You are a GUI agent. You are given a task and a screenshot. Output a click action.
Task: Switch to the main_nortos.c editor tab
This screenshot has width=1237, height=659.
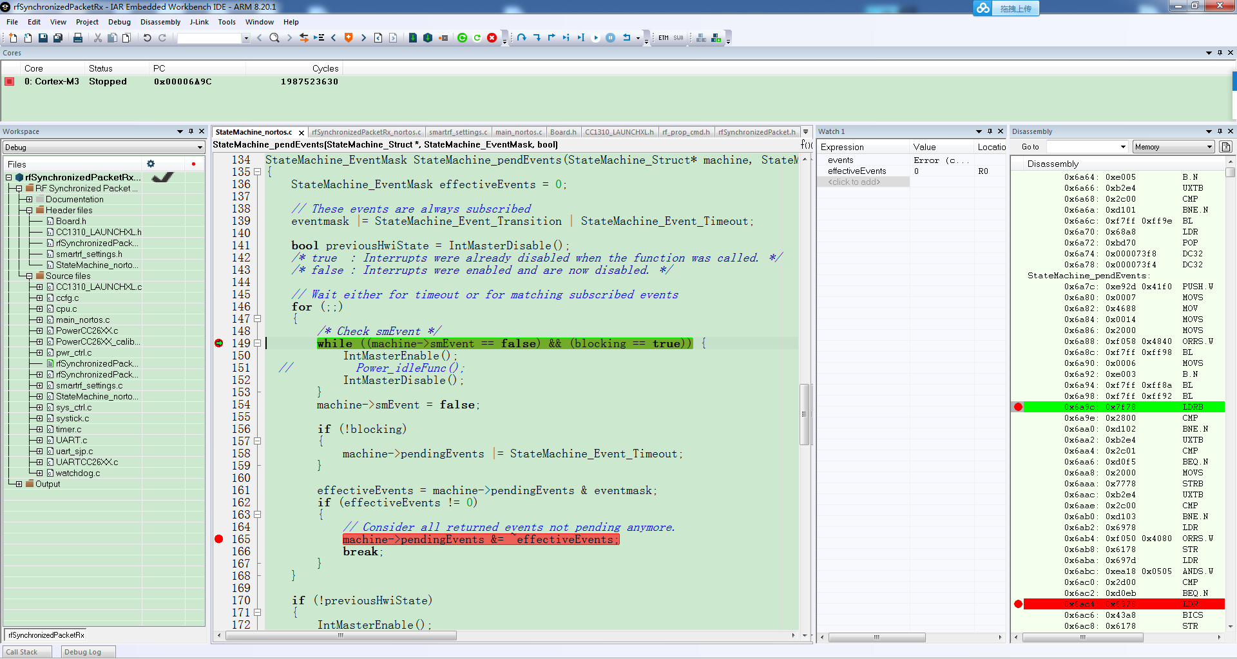click(x=519, y=132)
